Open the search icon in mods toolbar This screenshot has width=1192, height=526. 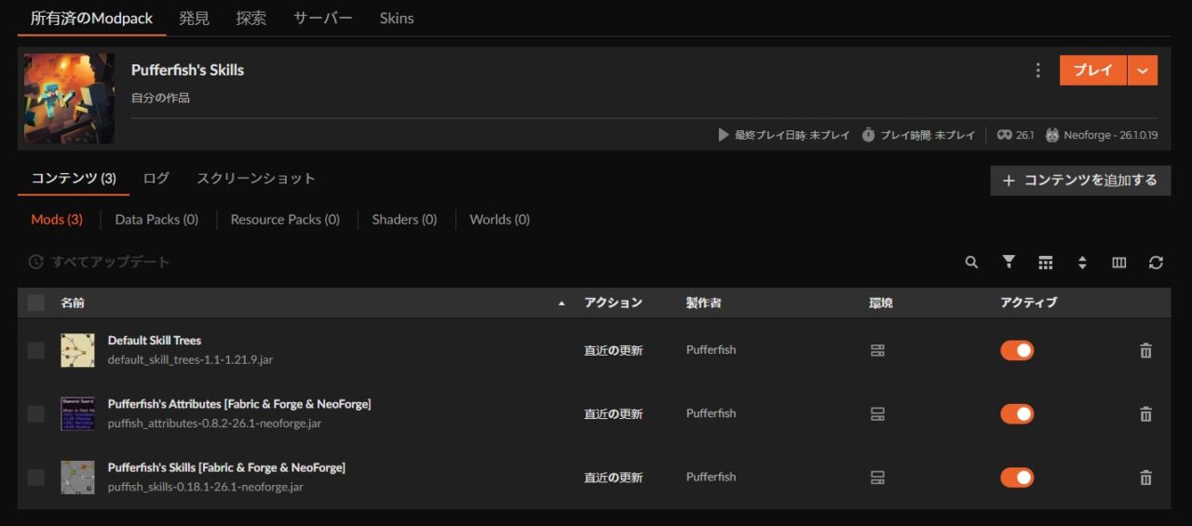(971, 263)
